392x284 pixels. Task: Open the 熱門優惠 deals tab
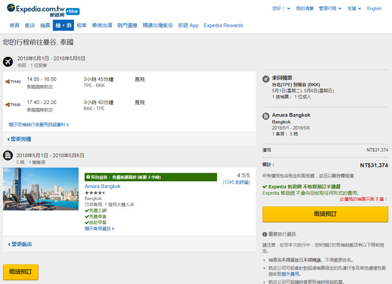[127, 25]
